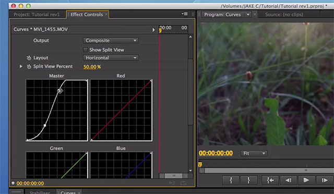Click the Go to In point button
The image size is (334, 194).
[270, 180]
